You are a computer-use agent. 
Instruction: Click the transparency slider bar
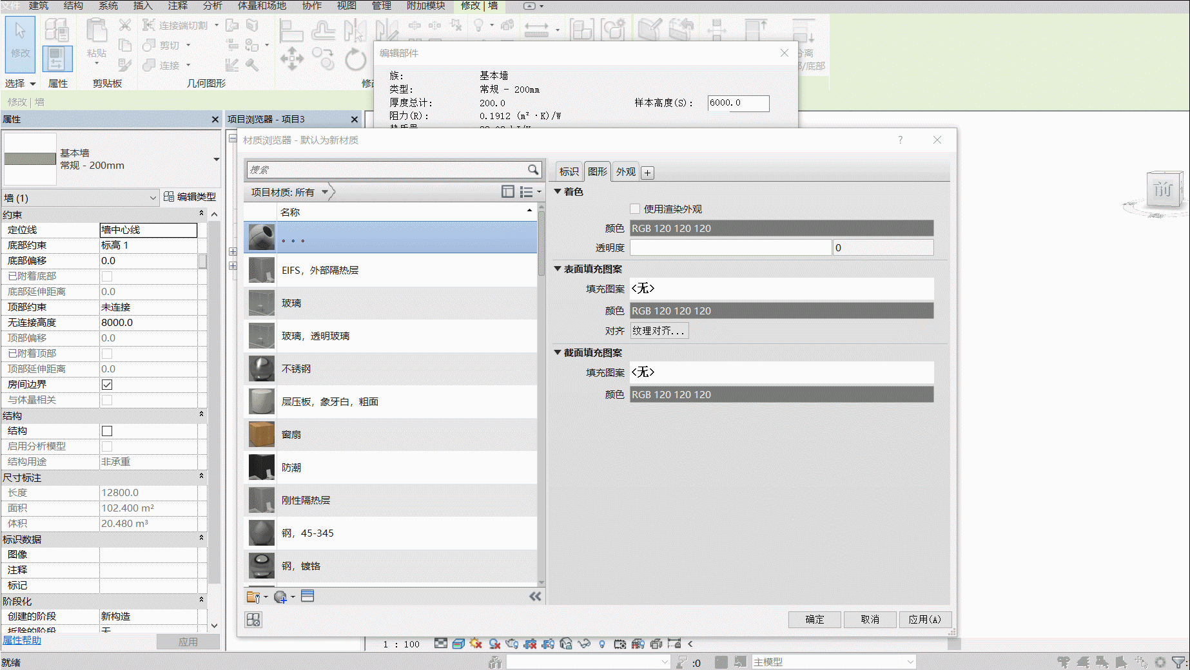click(730, 247)
